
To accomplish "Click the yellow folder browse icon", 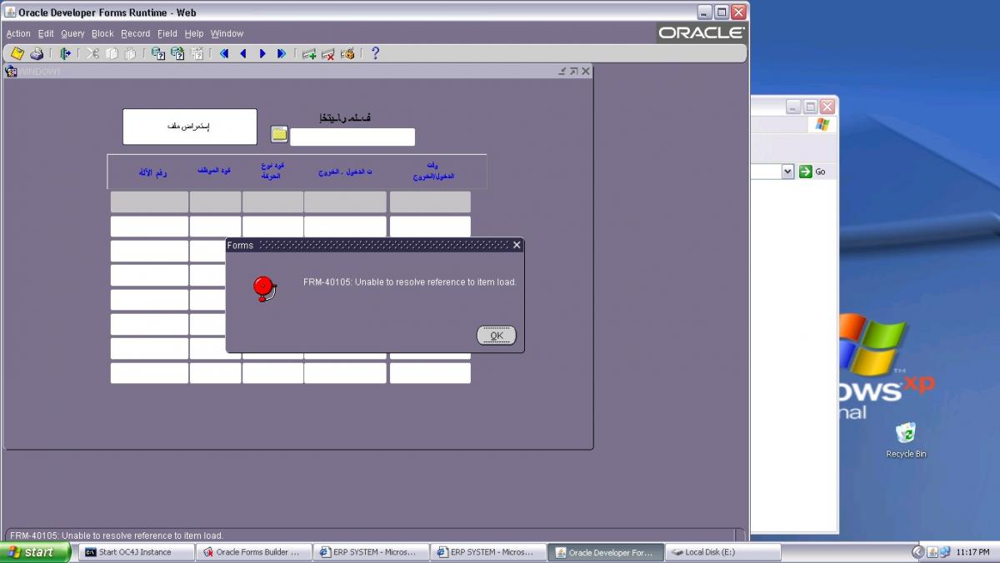I will tap(279, 134).
